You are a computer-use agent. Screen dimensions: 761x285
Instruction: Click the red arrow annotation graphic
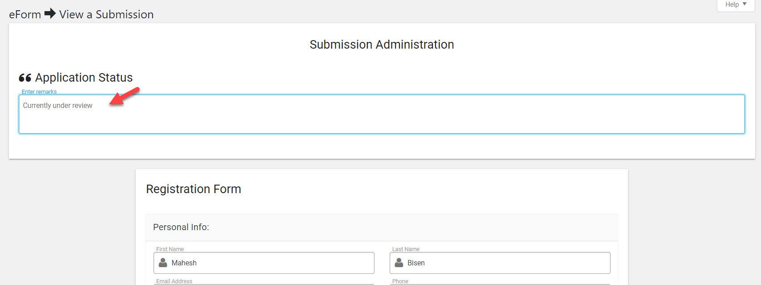(125, 96)
